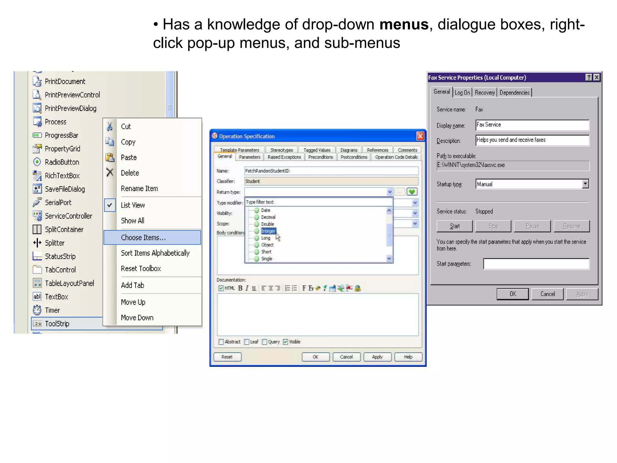The width and height of the screenshot is (617, 463).
Task: Select the PropertyGrid toolbox icon
Action: click(37, 148)
